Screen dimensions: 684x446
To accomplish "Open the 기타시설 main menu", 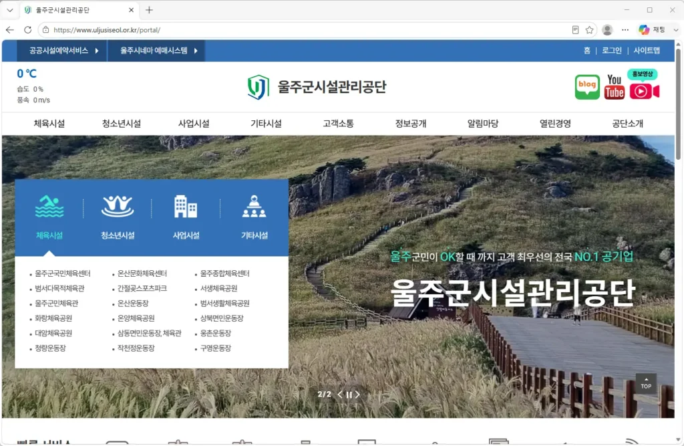I will (x=266, y=124).
